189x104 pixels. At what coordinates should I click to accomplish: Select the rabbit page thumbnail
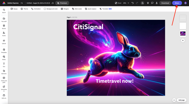point(183,33)
